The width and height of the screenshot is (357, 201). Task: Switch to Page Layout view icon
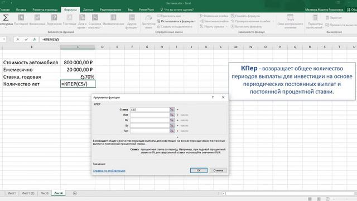(x=319, y=199)
